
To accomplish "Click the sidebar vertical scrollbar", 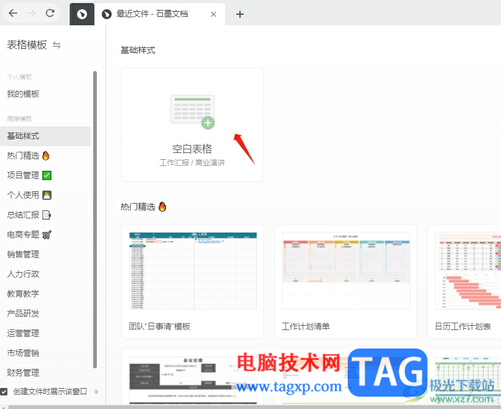I will pyautogui.click(x=95, y=220).
